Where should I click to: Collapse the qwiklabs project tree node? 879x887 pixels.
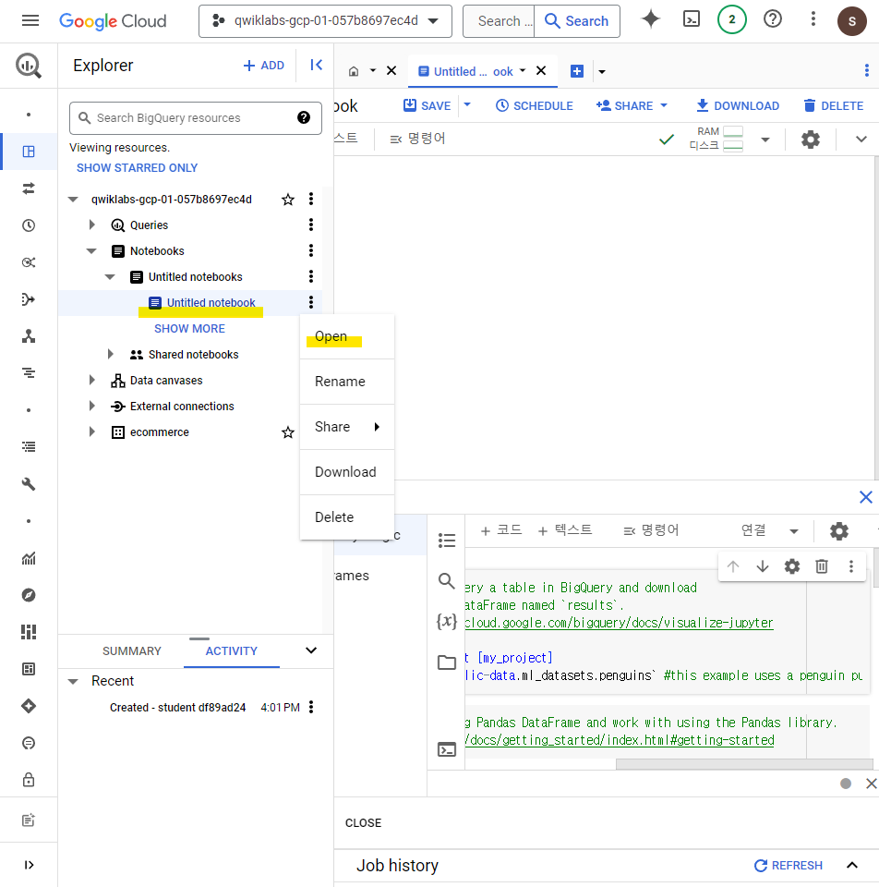[73, 200]
